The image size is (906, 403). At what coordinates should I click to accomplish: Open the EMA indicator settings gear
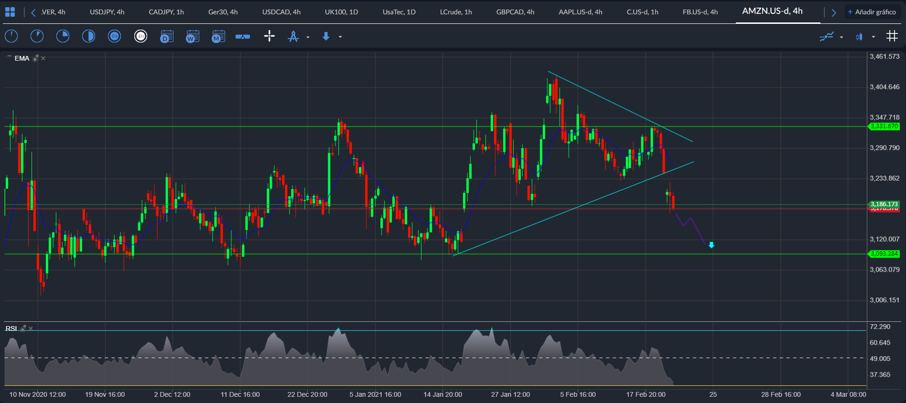pos(35,58)
